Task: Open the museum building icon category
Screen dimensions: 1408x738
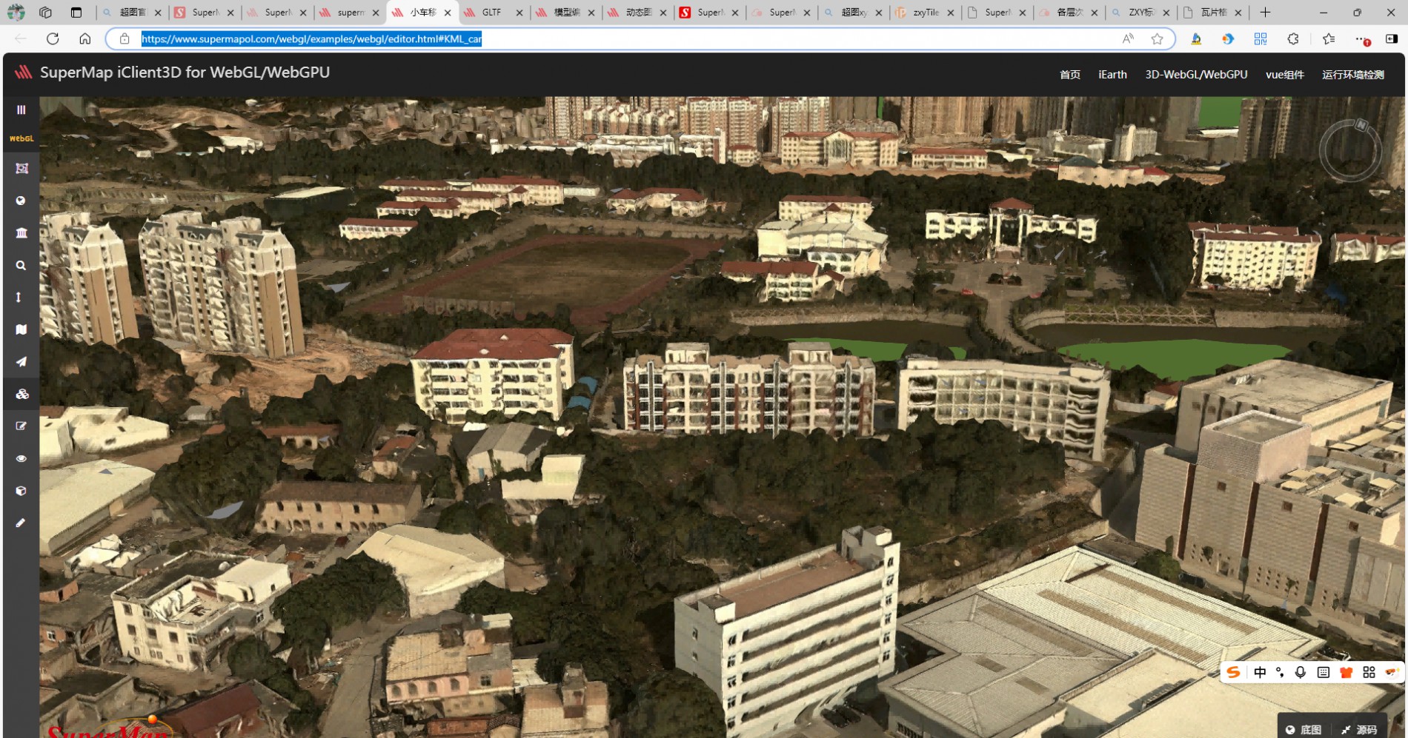Action: [21, 233]
